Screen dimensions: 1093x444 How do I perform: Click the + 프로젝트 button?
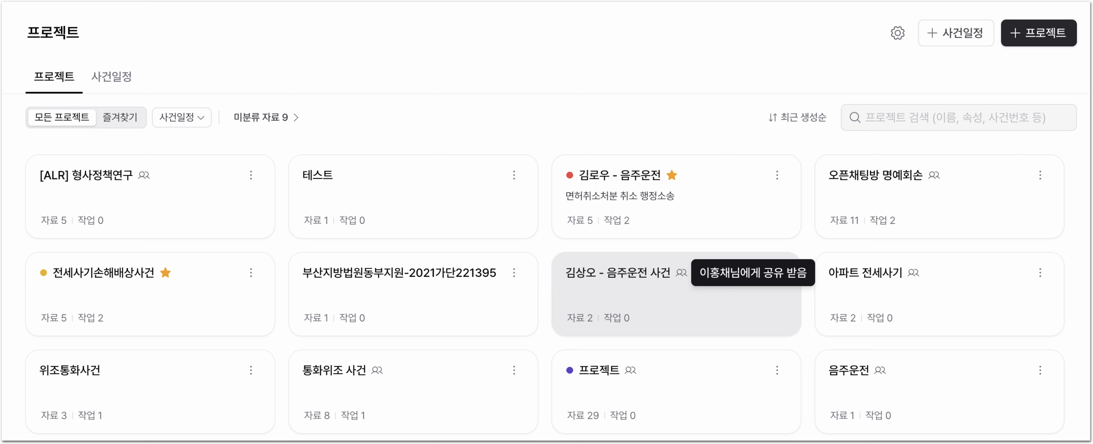tap(1038, 33)
